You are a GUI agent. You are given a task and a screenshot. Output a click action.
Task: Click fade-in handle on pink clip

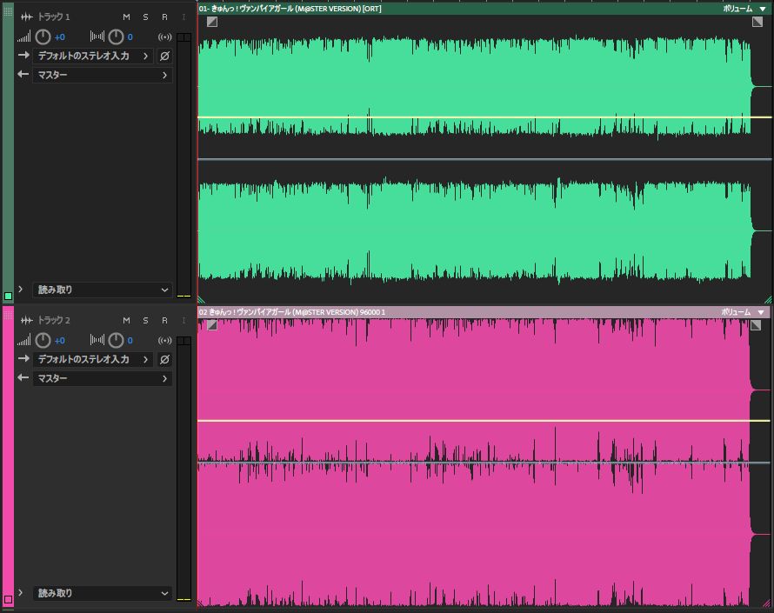[x=212, y=325]
